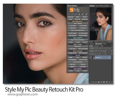Switch to the Navigator tab
116x98 pixels.
[x=92, y=6]
